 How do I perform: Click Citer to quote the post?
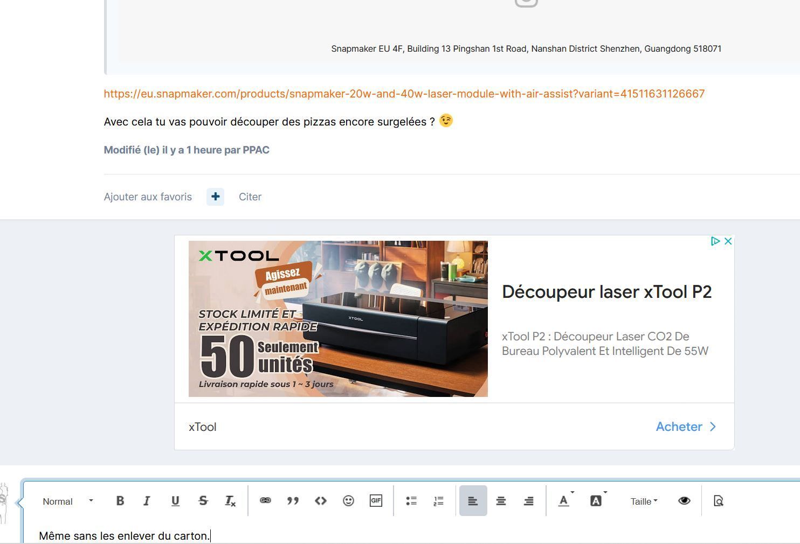pos(250,197)
